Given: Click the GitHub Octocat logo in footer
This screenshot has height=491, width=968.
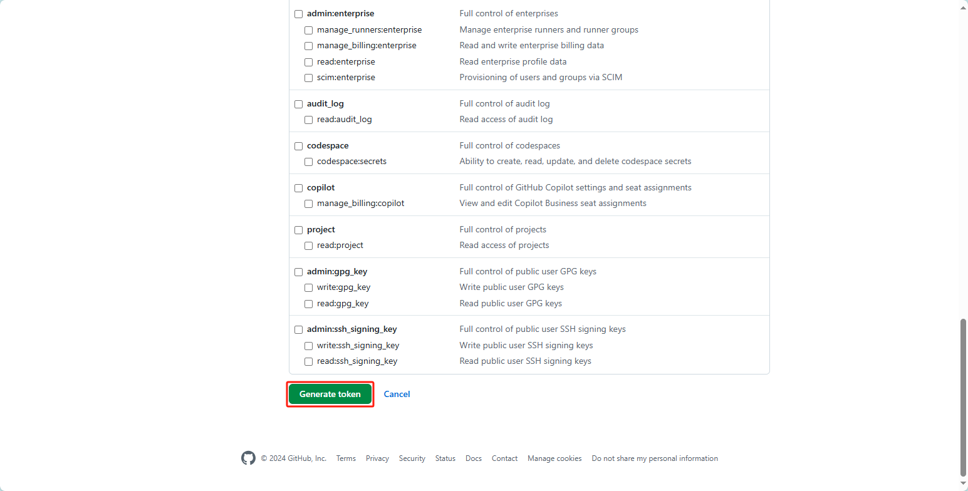Looking at the screenshot, I should [248, 458].
